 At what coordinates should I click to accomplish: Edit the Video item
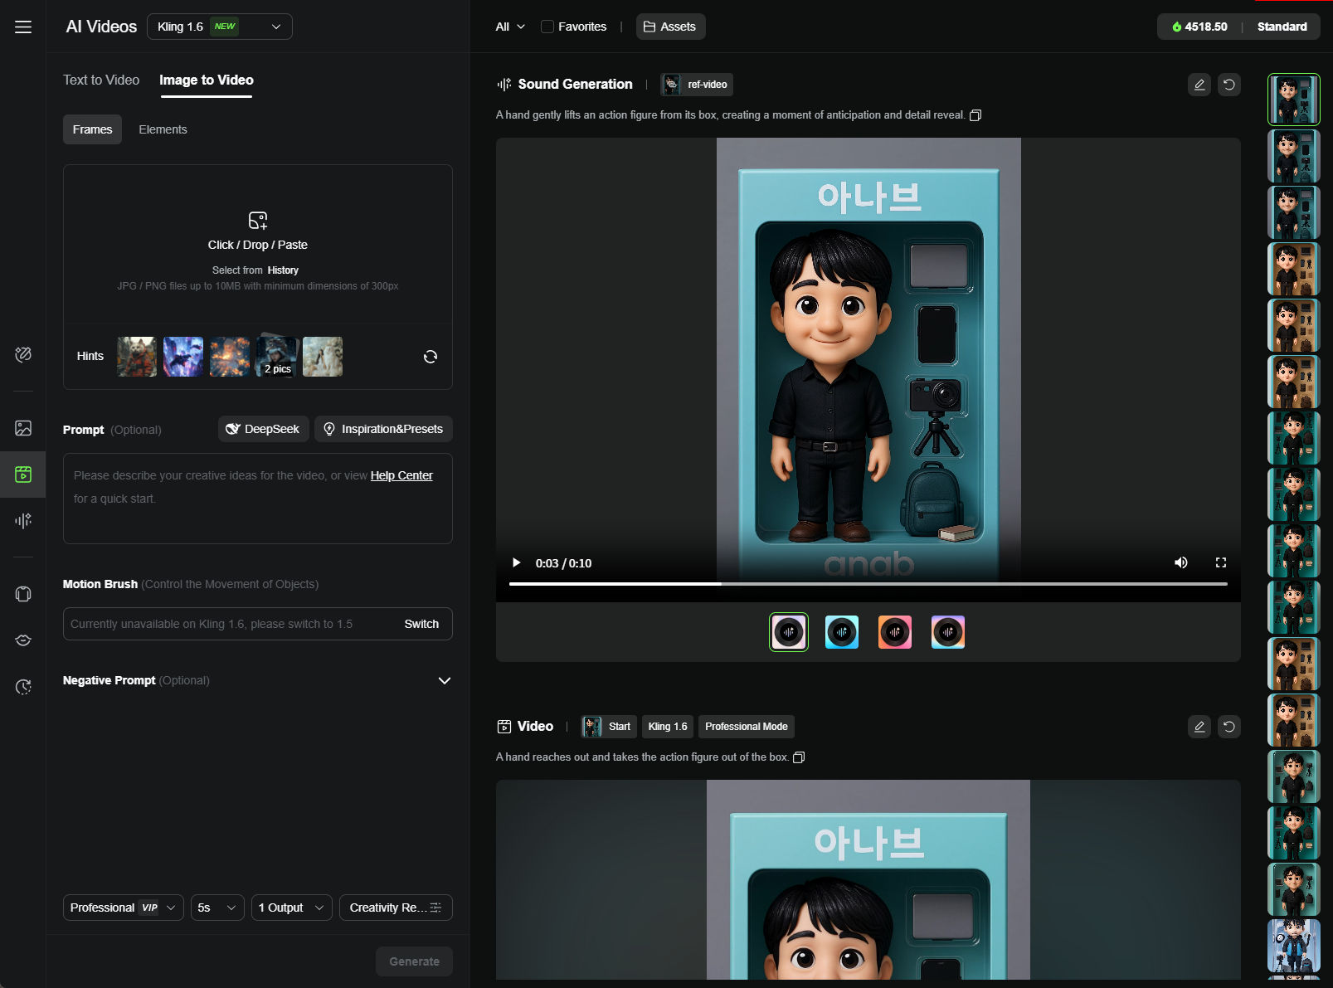tap(1199, 727)
